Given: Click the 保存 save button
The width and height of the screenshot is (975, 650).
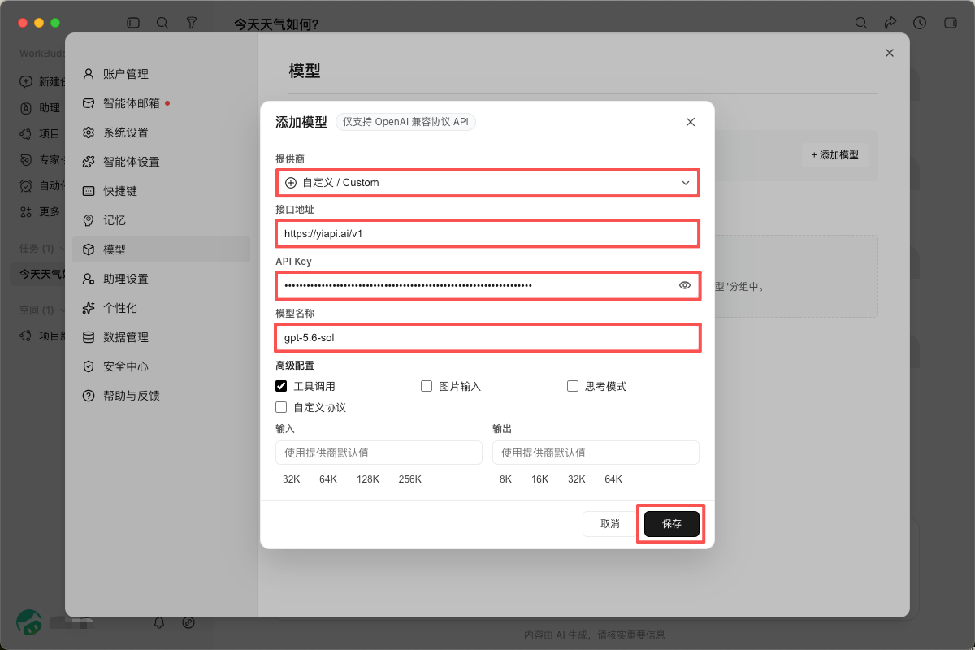Looking at the screenshot, I should click(672, 524).
